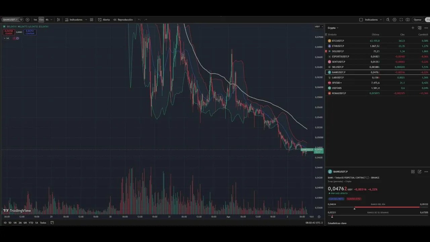430x242 pixels.
Task: Sort watchlist by Símbolo column
Action: (x=332, y=35)
